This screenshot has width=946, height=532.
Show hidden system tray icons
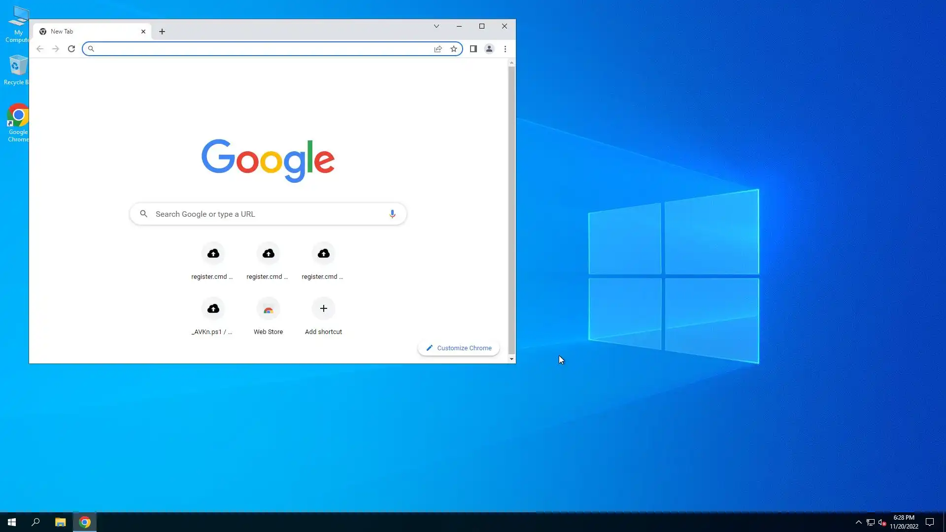(858, 522)
